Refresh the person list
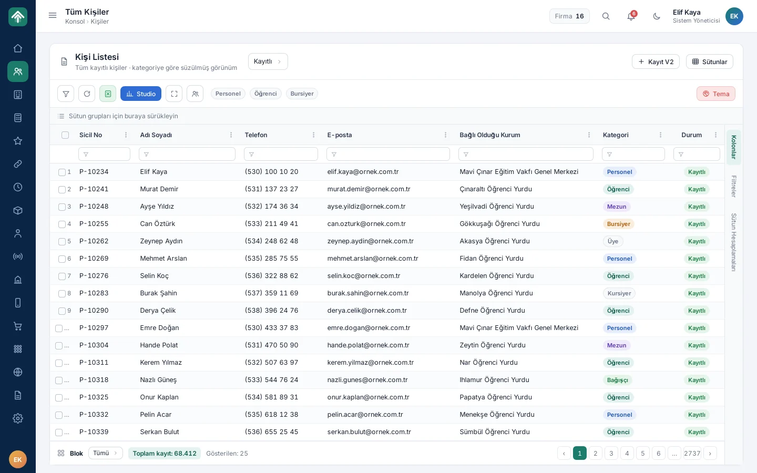The width and height of the screenshot is (757, 473). (87, 94)
